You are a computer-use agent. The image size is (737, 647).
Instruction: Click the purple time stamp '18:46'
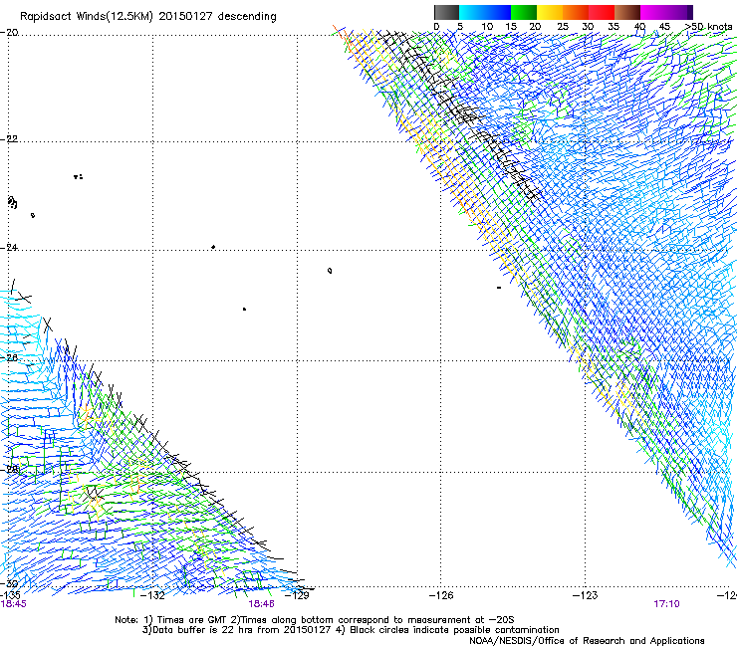(x=261, y=604)
